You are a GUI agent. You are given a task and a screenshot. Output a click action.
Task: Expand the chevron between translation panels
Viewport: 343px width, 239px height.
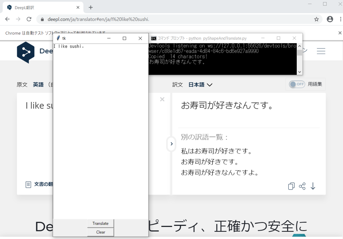point(171,144)
